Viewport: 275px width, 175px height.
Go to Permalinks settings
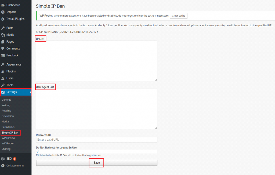[8, 127]
